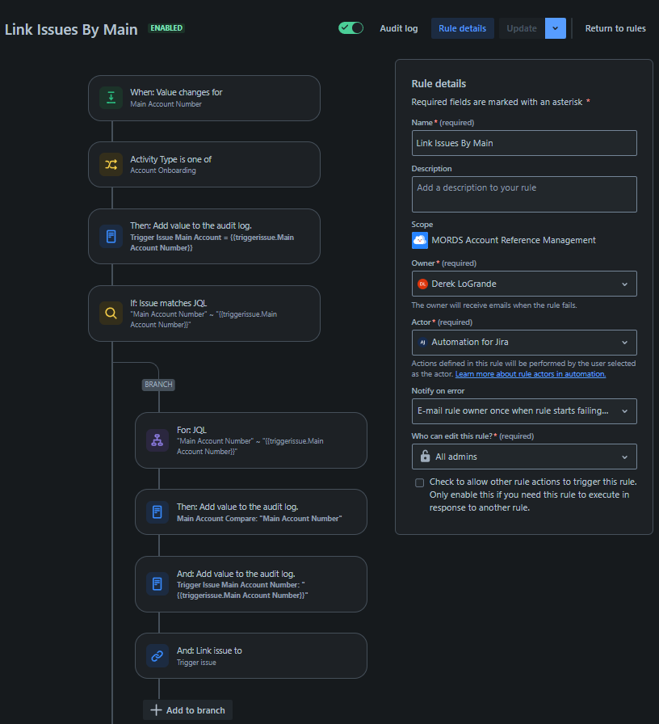This screenshot has width=659, height=724.
Task: Open the Notify on error dropdown
Action: (524, 411)
